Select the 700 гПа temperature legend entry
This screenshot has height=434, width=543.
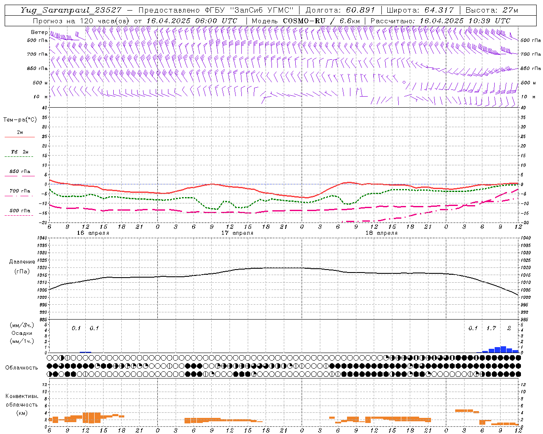pos(20,191)
